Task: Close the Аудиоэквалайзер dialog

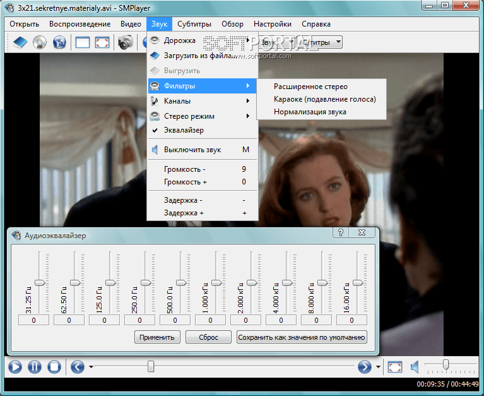Action: [x=362, y=232]
